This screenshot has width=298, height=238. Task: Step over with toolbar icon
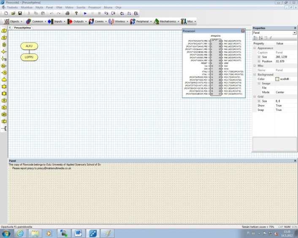pos(114,13)
